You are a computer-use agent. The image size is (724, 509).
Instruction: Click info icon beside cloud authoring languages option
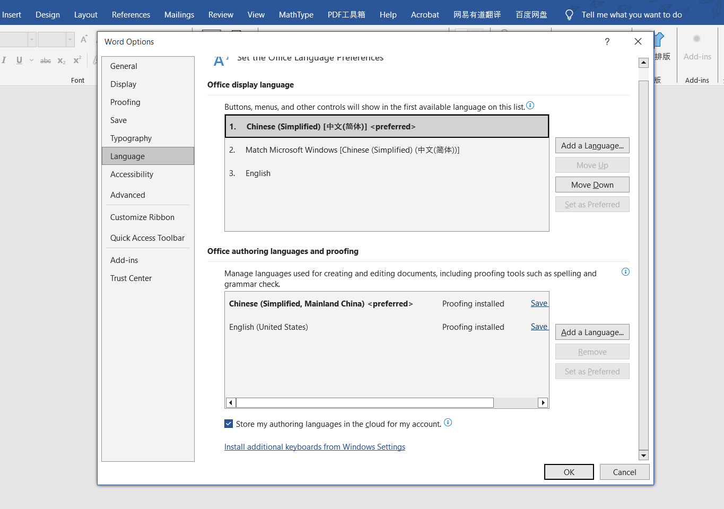[x=448, y=423]
